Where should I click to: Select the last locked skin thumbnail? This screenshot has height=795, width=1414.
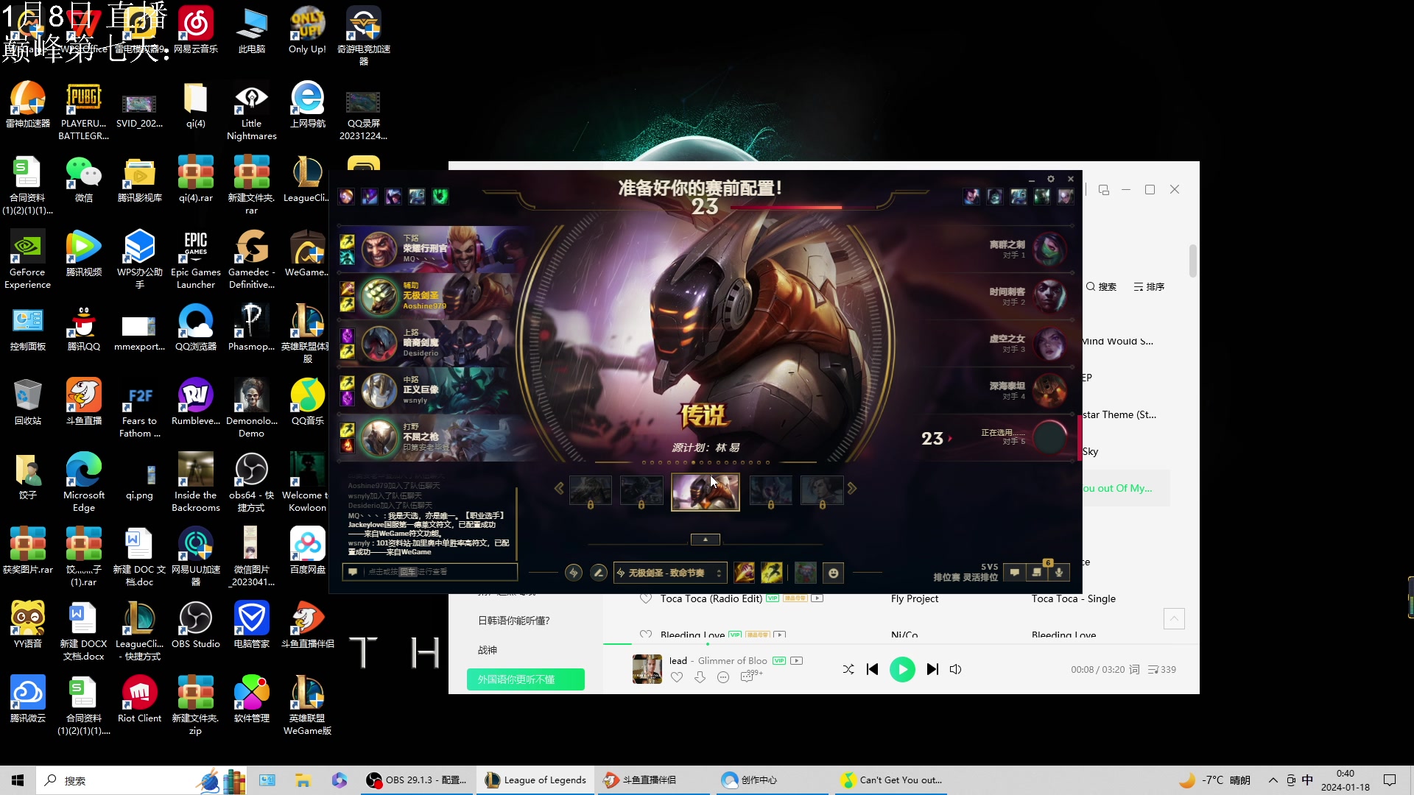[x=822, y=491]
